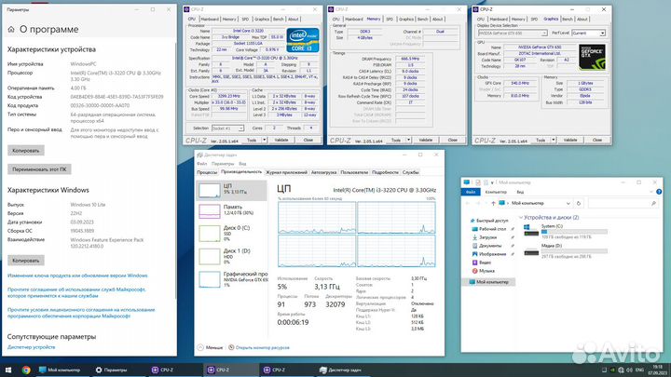The width and height of the screenshot is (671, 377).
Task: Select the ЦП performance thumbnail
Action: pos(231,190)
